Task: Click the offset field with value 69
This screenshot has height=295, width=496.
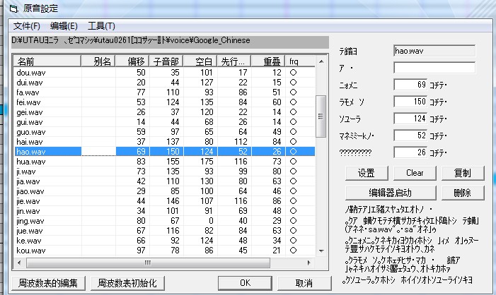Action: [x=410, y=85]
